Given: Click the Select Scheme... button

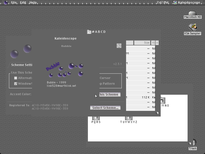Looking at the screenshot, I should 105,108.
